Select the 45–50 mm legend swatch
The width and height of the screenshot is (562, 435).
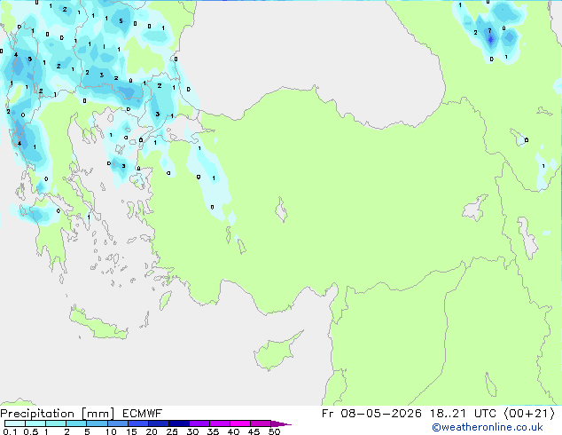261,423
